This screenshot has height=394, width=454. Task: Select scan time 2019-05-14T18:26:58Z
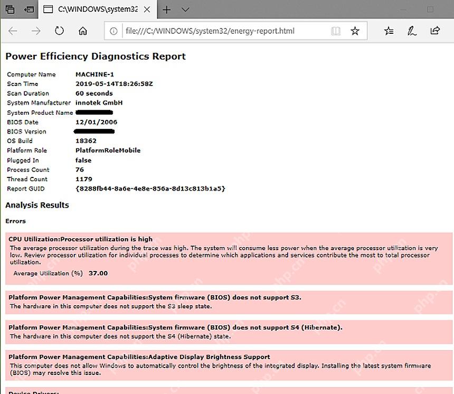[x=114, y=84]
